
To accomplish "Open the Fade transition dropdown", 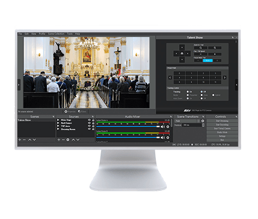I will click(188, 121).
